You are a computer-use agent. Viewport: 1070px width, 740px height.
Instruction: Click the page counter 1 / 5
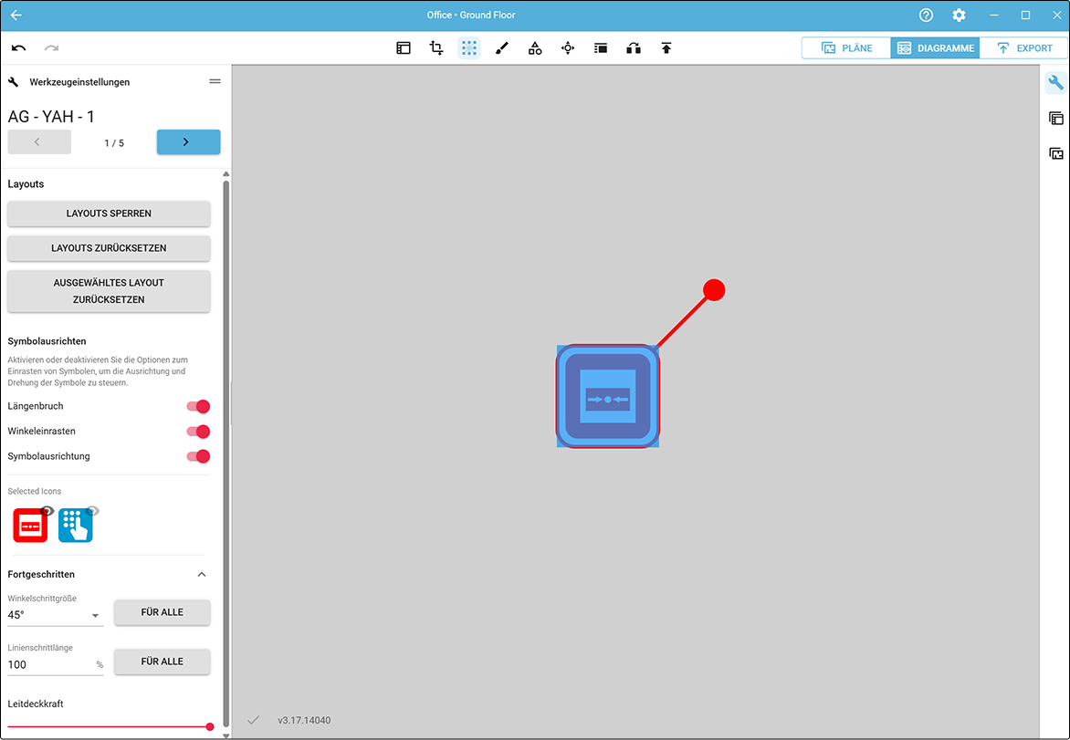click(x=114, y=143)
